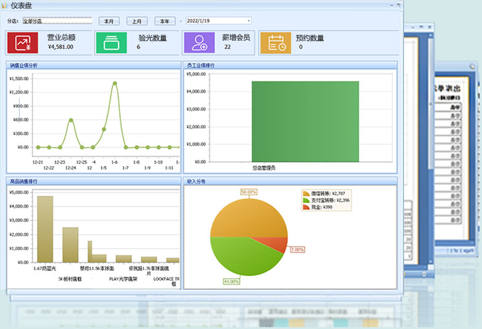
Task: Click the 12-24 peak point on line chart
Action: click(x=71, y=120)
